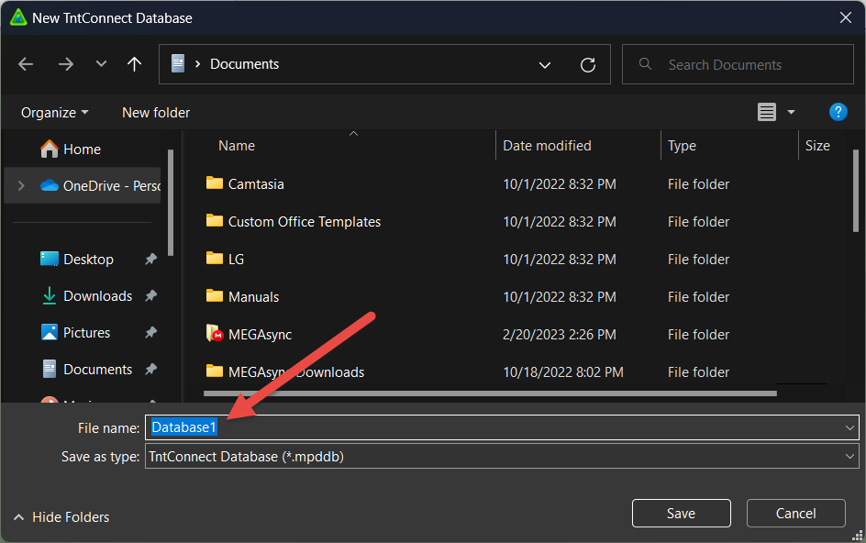Select the Camtasia folder
Image resolution: width=866 pixels, height=543 pixels.
256,184
